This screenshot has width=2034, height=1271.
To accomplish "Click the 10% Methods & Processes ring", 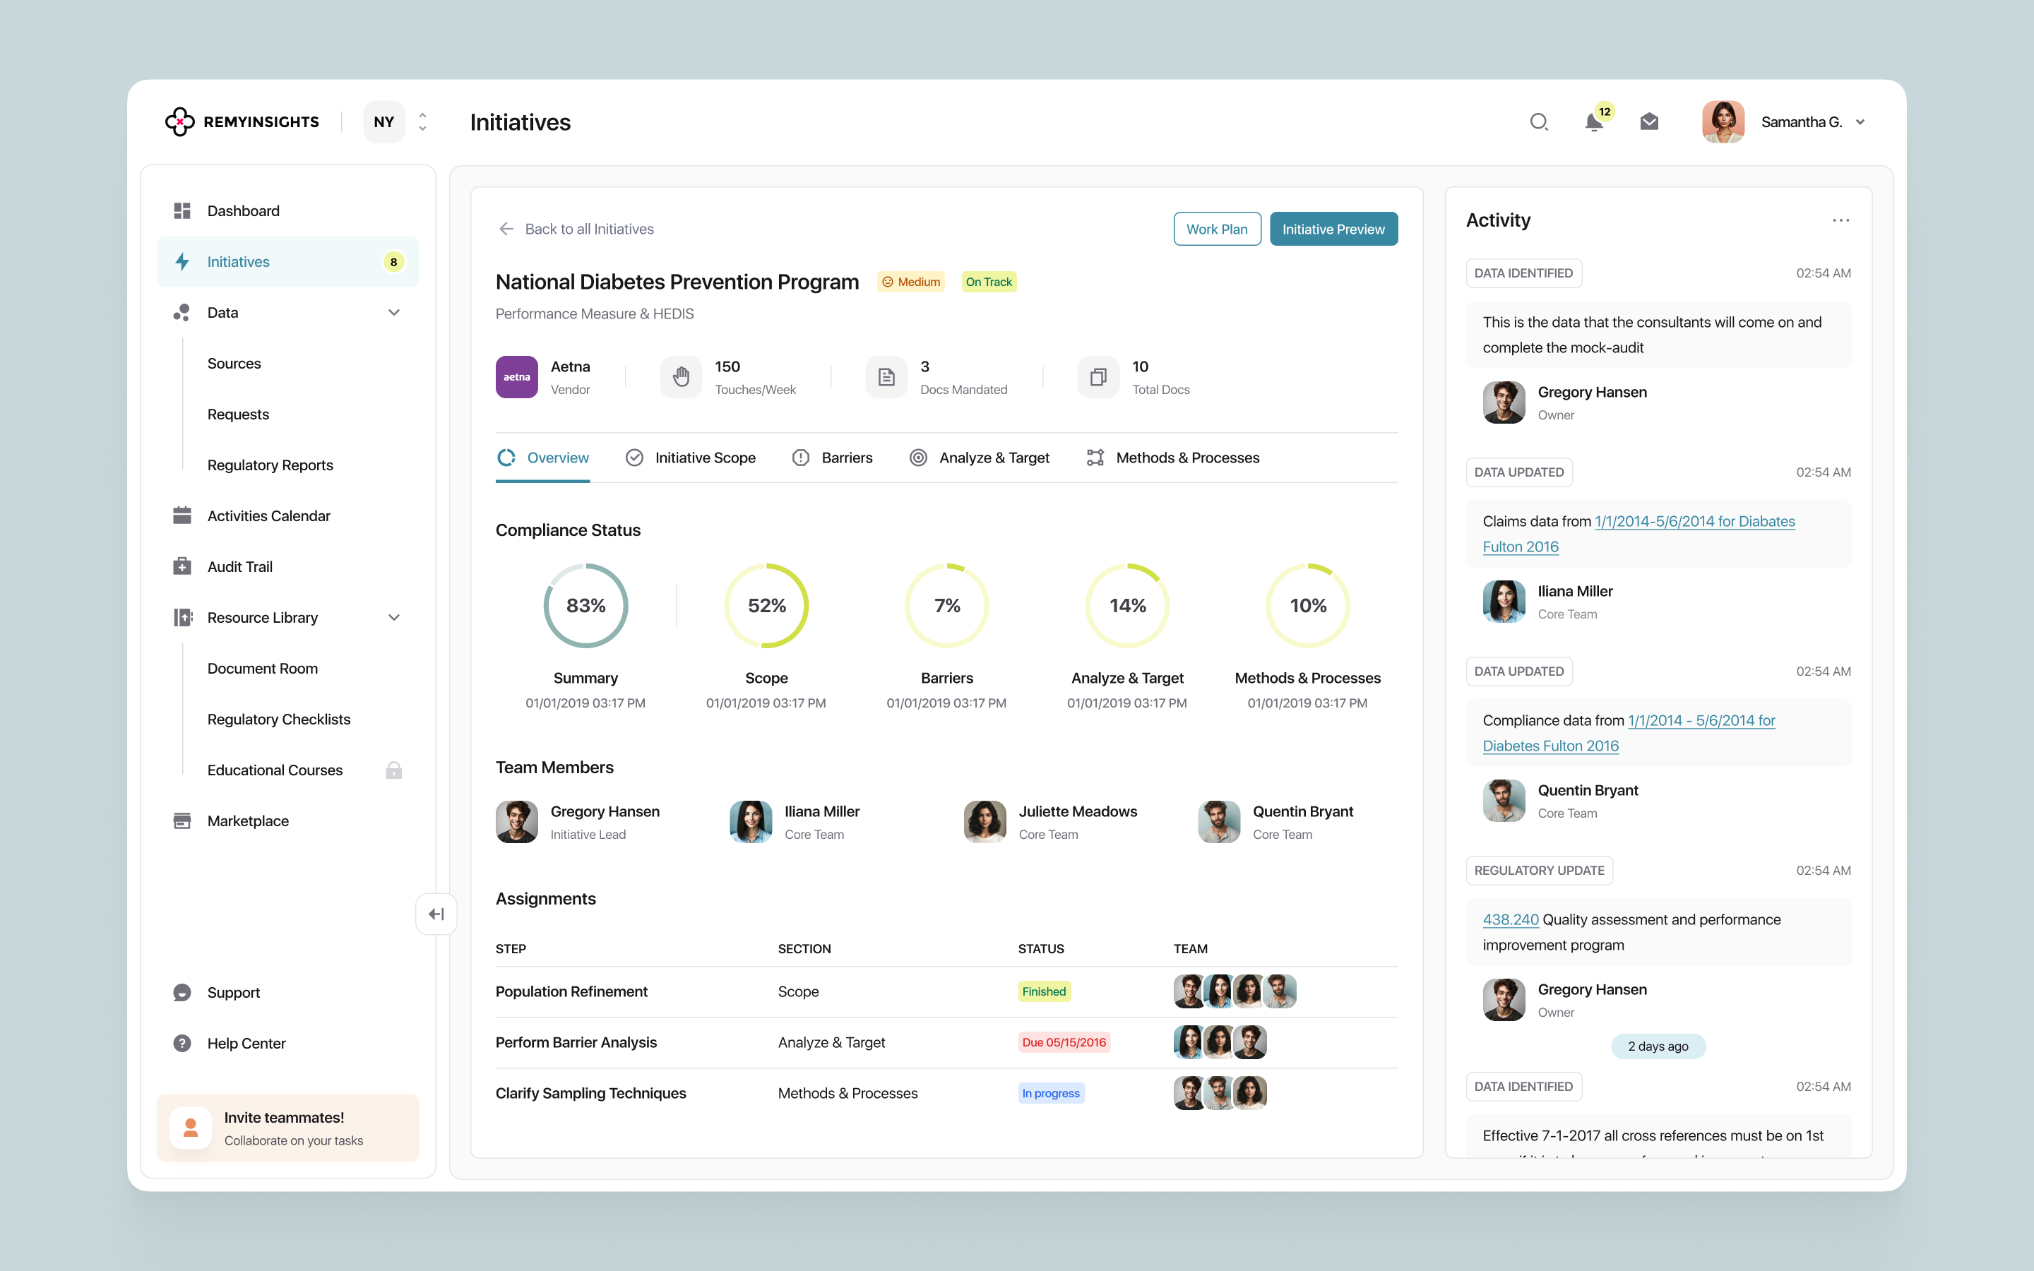I will [x=1308, y=605].
